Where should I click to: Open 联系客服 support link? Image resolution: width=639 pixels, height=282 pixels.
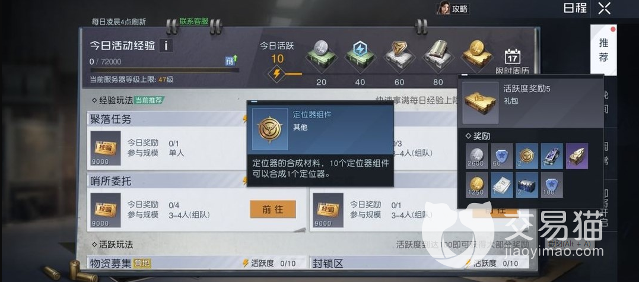point(194,21)
